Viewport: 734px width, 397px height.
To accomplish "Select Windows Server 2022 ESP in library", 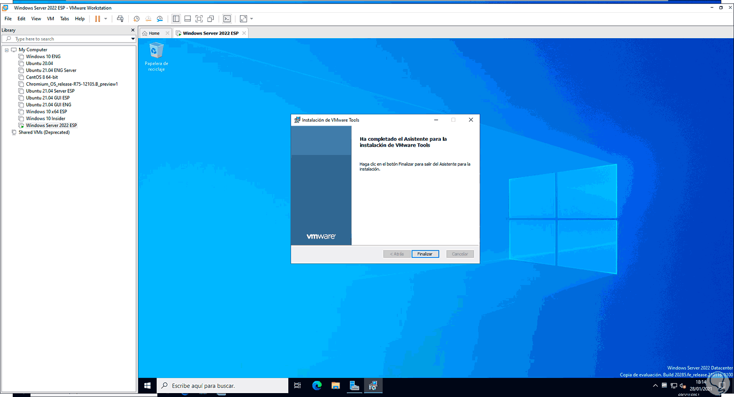I will point(51,125).
